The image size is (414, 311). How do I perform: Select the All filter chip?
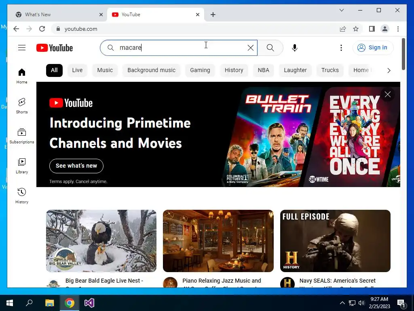[54, 70]
